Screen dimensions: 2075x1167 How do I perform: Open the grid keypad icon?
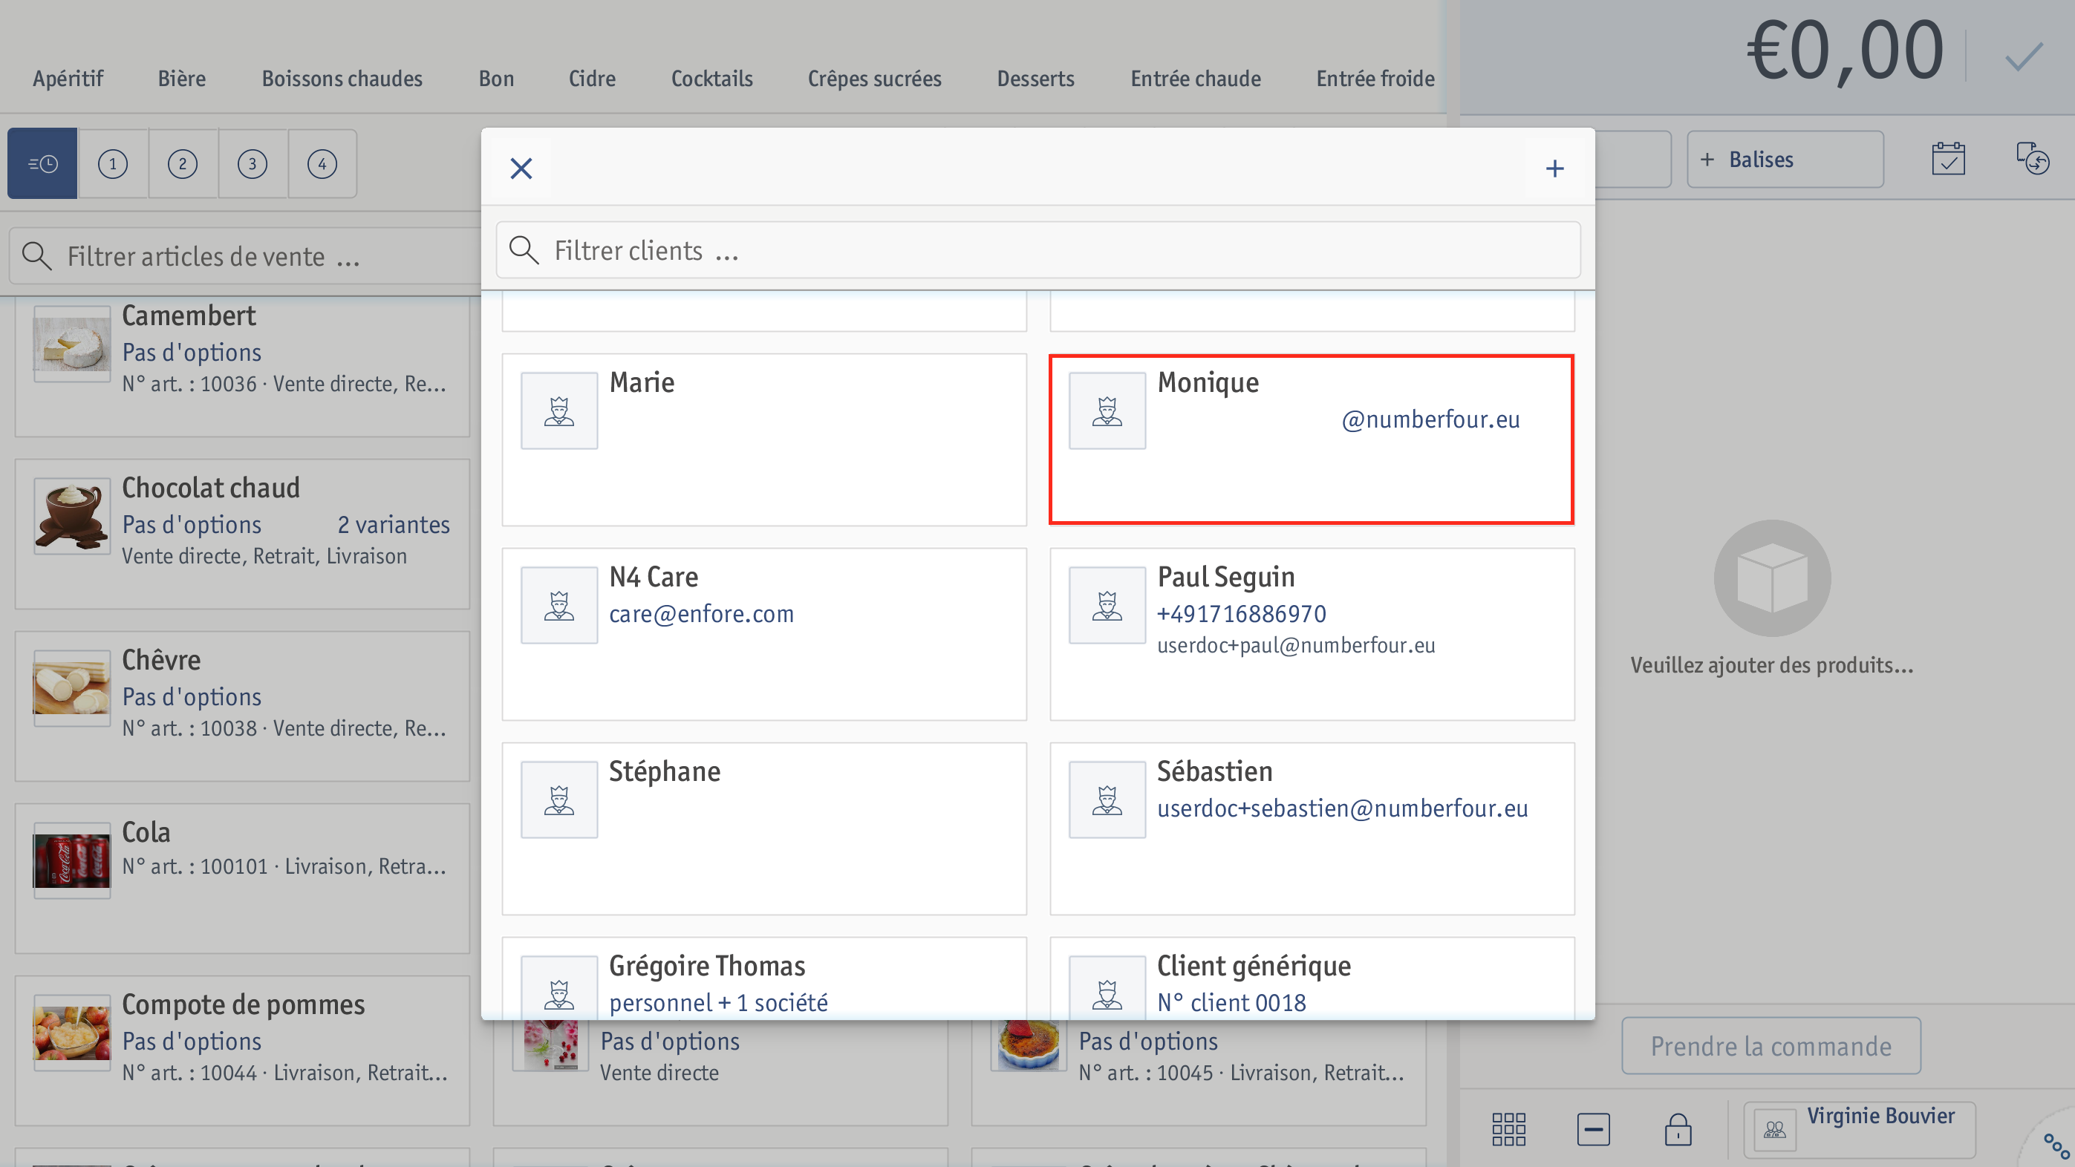click(x=1508, y=1129)
